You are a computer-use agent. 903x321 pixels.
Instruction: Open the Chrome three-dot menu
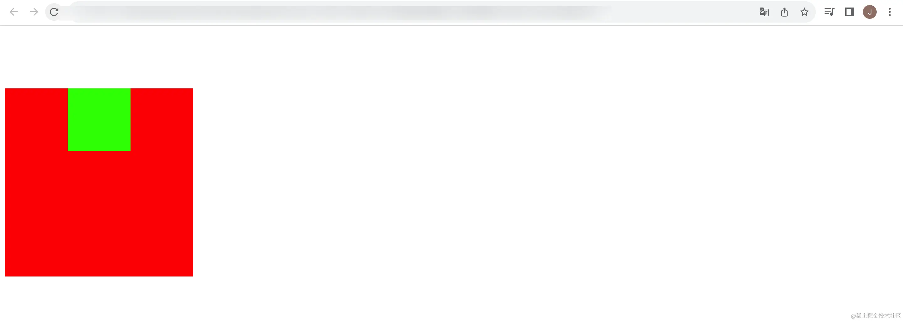(890, 12)
